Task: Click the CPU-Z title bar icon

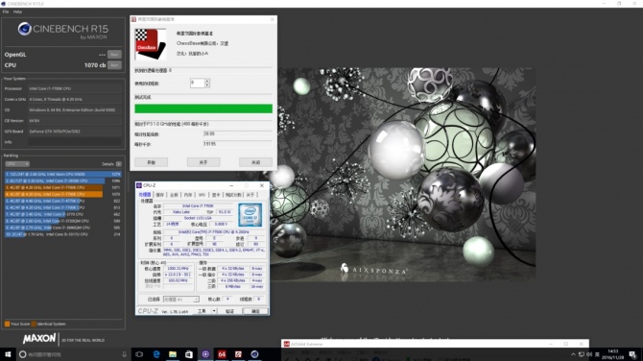Action: (x=139, y=185)
